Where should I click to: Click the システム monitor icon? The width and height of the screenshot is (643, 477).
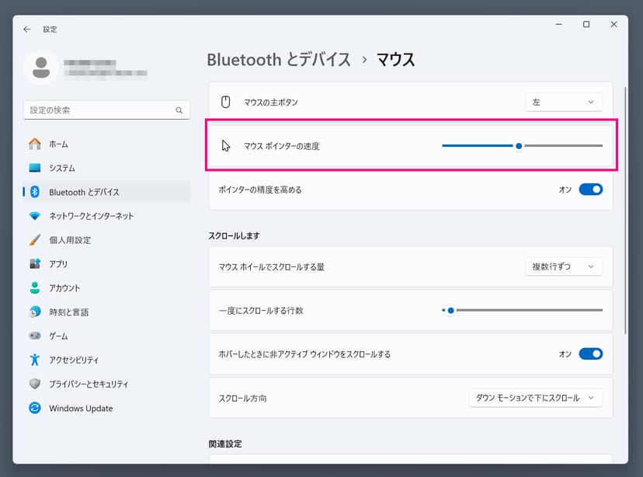click(x=35, y=168)
